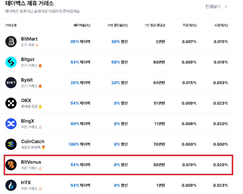Click the money bag emoji under OKX
Screen dimensions: 243x194
tap(40, 107)
